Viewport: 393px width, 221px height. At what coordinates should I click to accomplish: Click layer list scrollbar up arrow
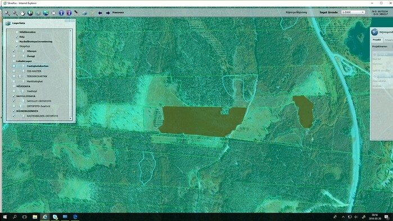coord(70,30)
